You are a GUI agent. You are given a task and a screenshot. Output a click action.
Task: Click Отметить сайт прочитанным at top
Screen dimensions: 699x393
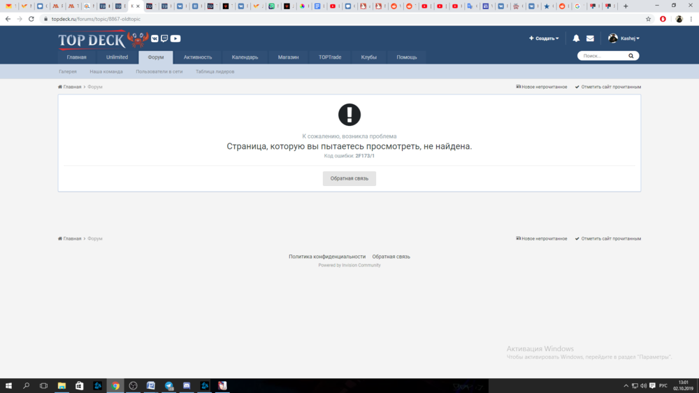click(x=607, y=87)
